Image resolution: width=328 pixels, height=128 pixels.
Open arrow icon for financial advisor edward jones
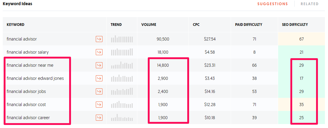[x=99, y=78]
